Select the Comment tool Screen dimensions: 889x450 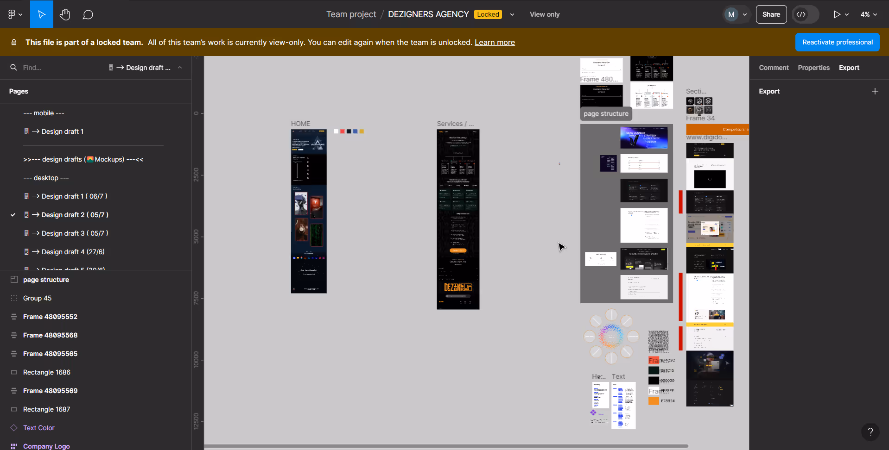pyautogui.click(x=88, y=14)
